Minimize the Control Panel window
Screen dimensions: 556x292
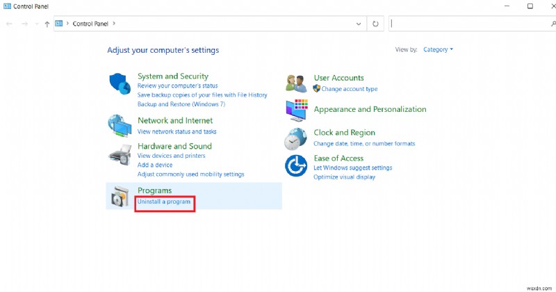(507, 6)
